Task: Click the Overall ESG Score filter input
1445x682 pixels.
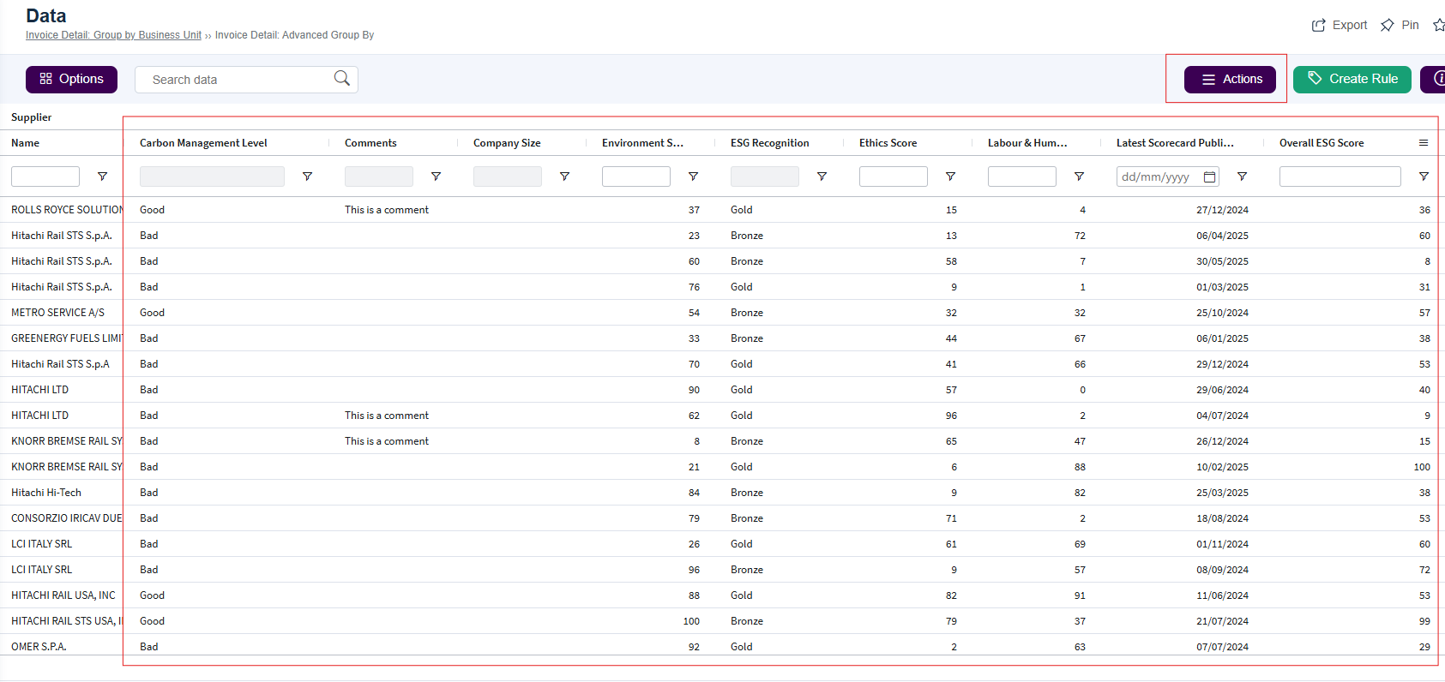Action: pyautogui.click(x=1340, y=176)
